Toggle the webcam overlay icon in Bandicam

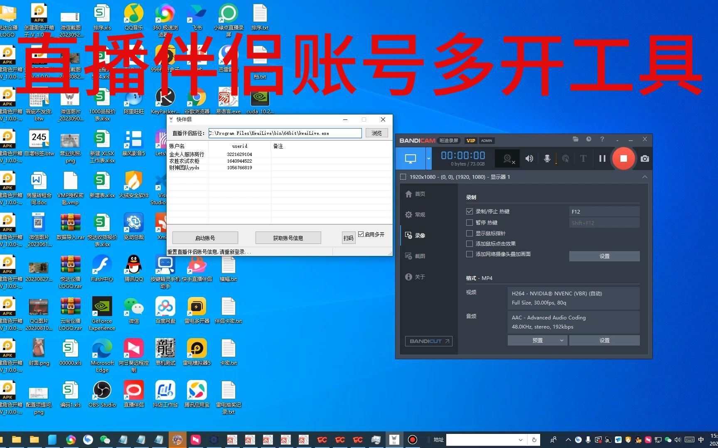click(508, 158)
